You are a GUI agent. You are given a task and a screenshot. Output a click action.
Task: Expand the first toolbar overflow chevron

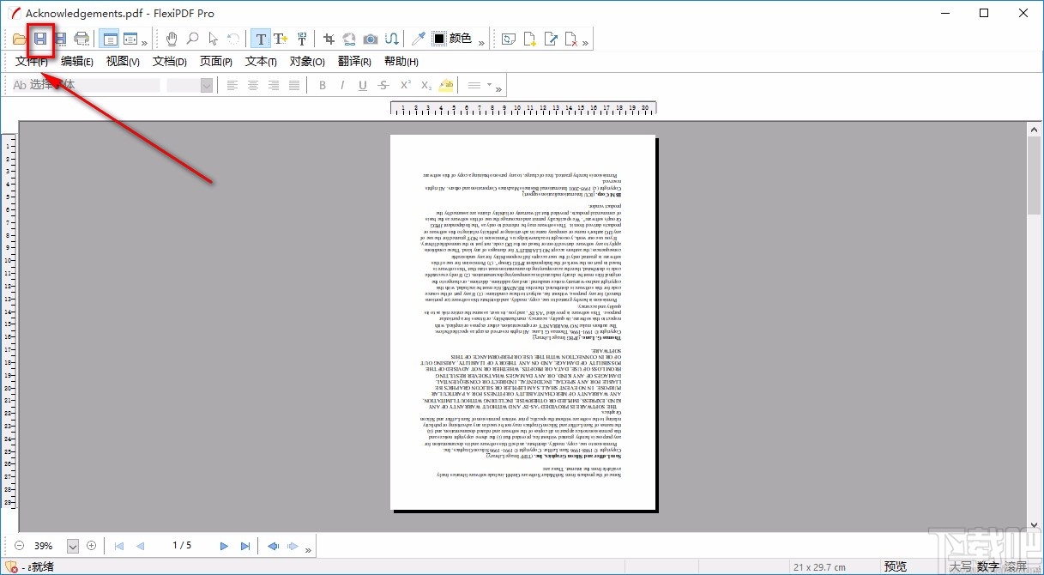point(144,42)
